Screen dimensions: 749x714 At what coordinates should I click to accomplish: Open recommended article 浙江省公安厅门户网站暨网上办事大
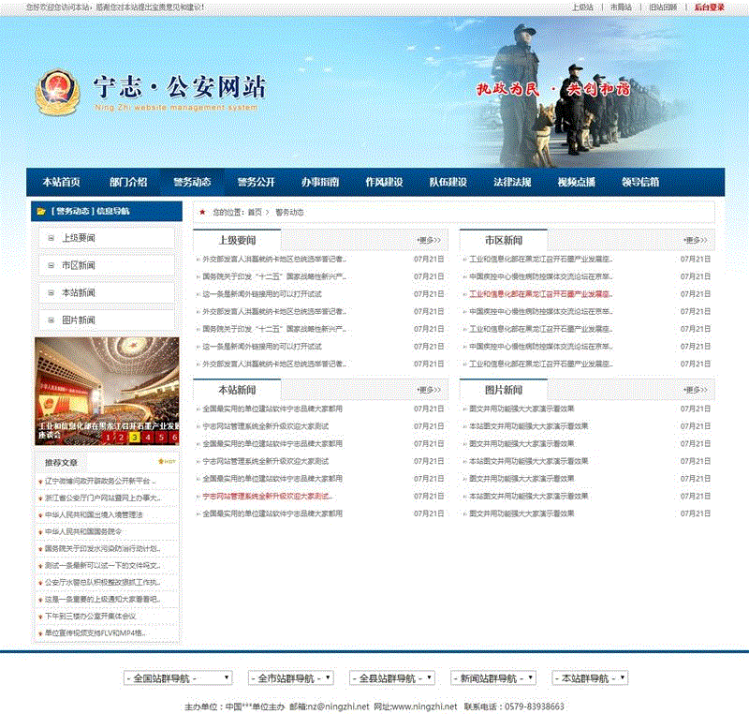click(x=104, y=498)
